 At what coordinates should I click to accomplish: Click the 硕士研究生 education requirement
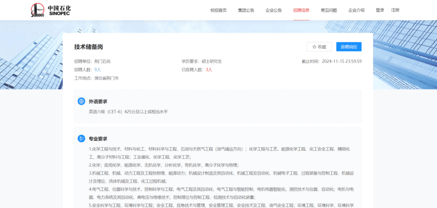tap(212, 62)
